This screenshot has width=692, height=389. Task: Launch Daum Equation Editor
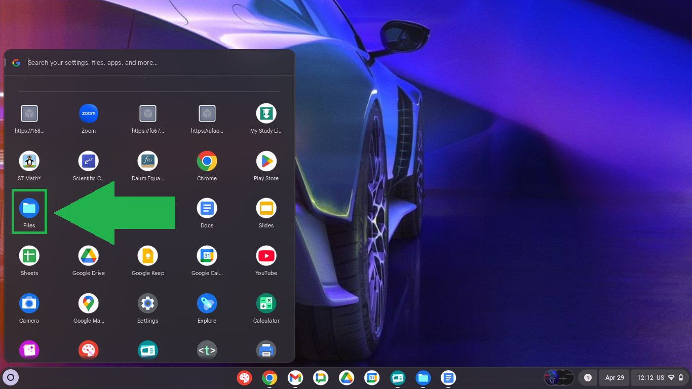pyautogui.click(x=148, y=162)
